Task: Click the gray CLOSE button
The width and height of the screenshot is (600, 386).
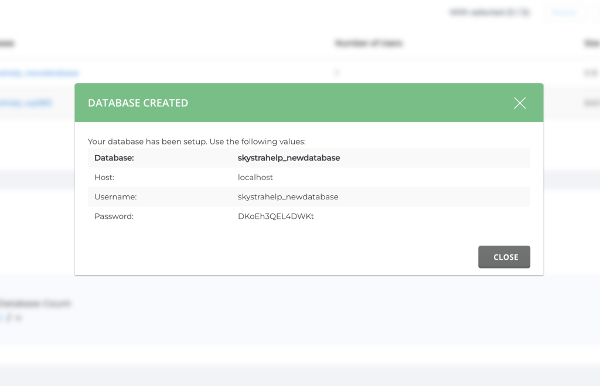Action: coord(504,257)
